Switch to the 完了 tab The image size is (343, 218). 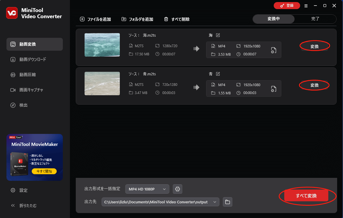pyautogui.click(x=315, y=19)
